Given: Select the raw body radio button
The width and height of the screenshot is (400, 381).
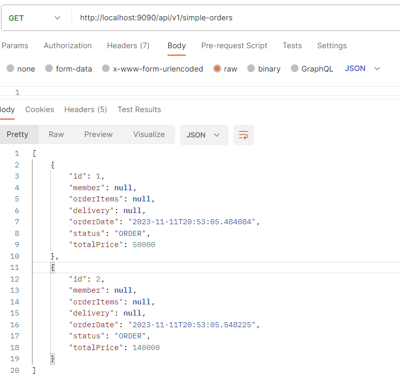Looking at the screenshot, I should pos(217,68).
